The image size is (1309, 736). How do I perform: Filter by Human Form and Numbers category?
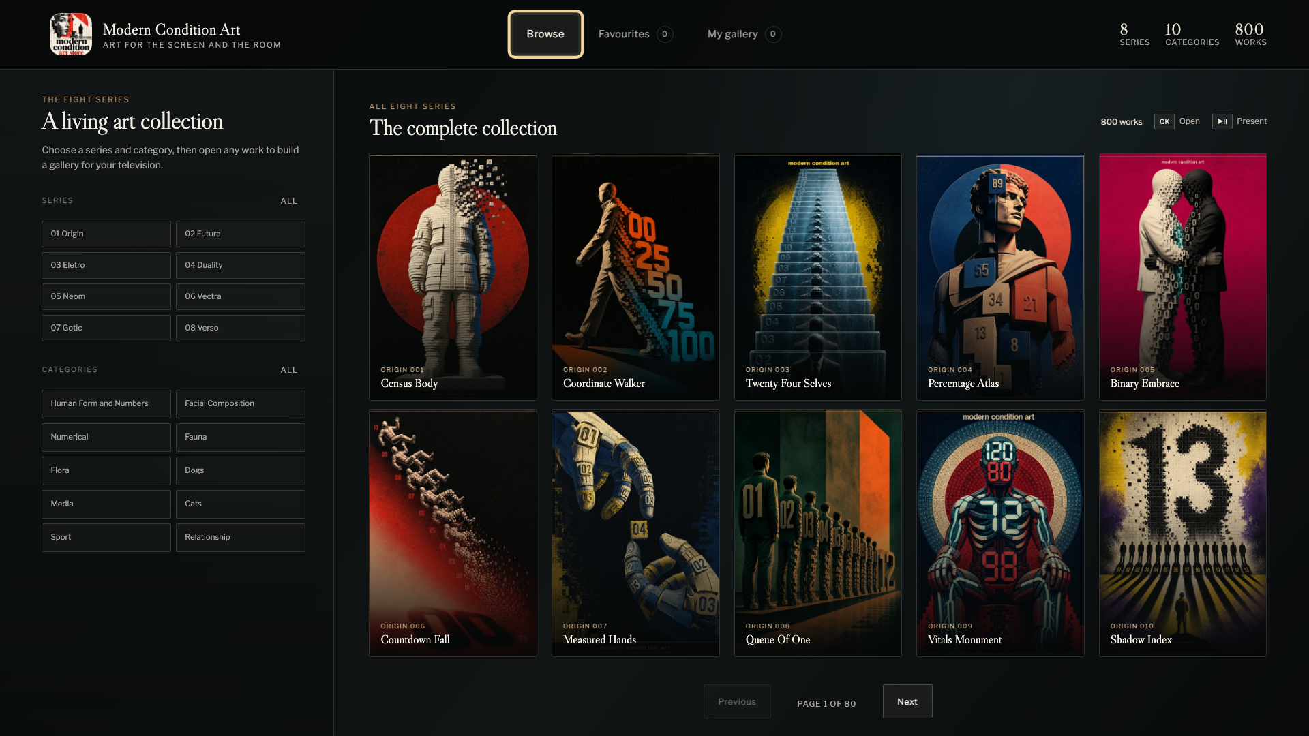(x=106, y=403)
